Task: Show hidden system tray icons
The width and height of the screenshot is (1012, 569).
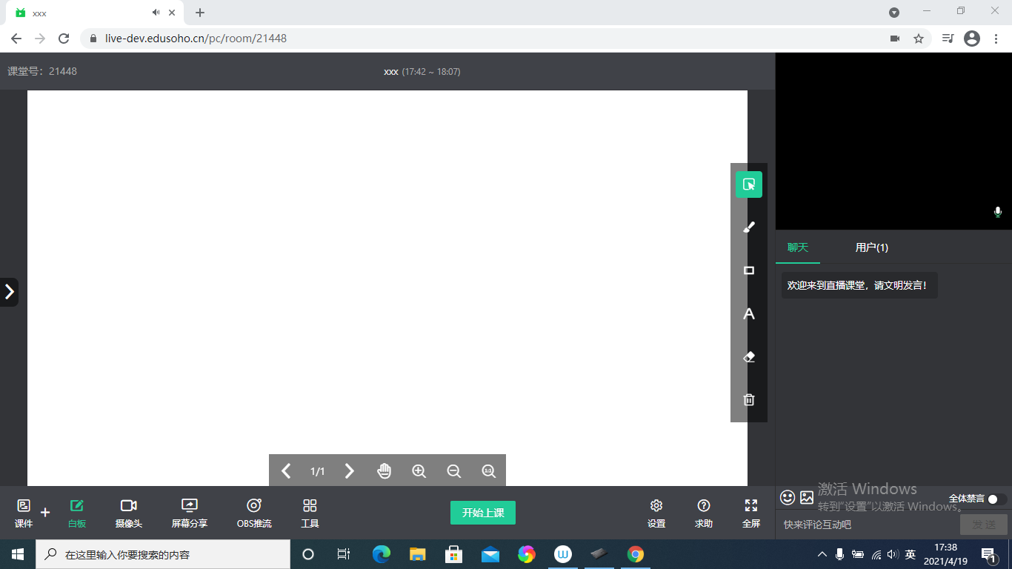Action: [822, 554]
